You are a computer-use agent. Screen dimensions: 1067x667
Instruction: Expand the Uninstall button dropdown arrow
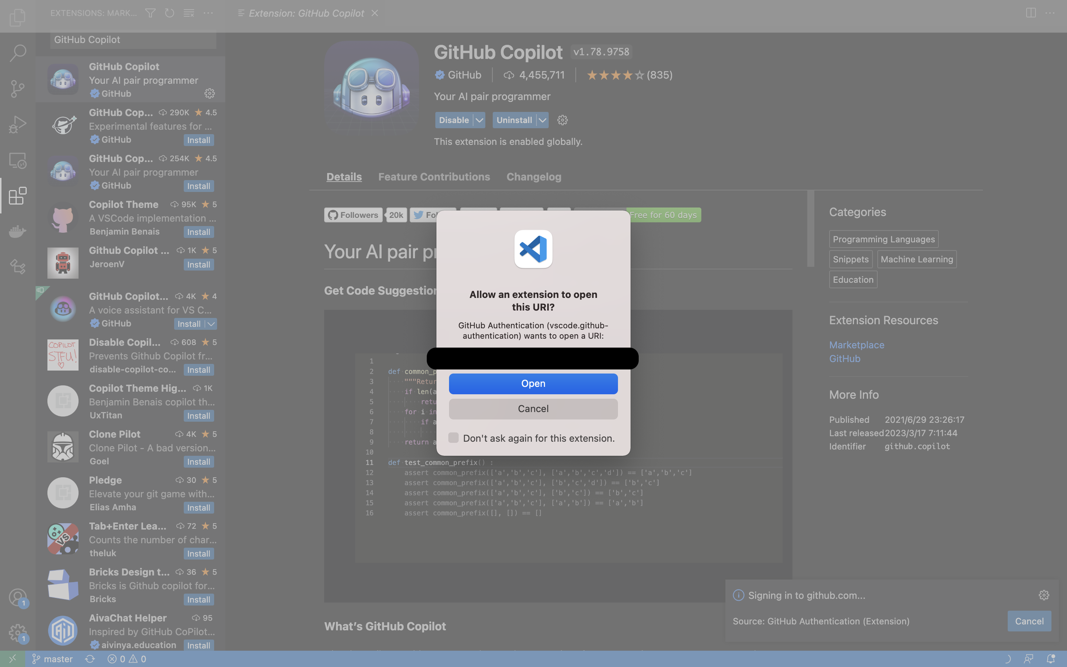[542, 120]
